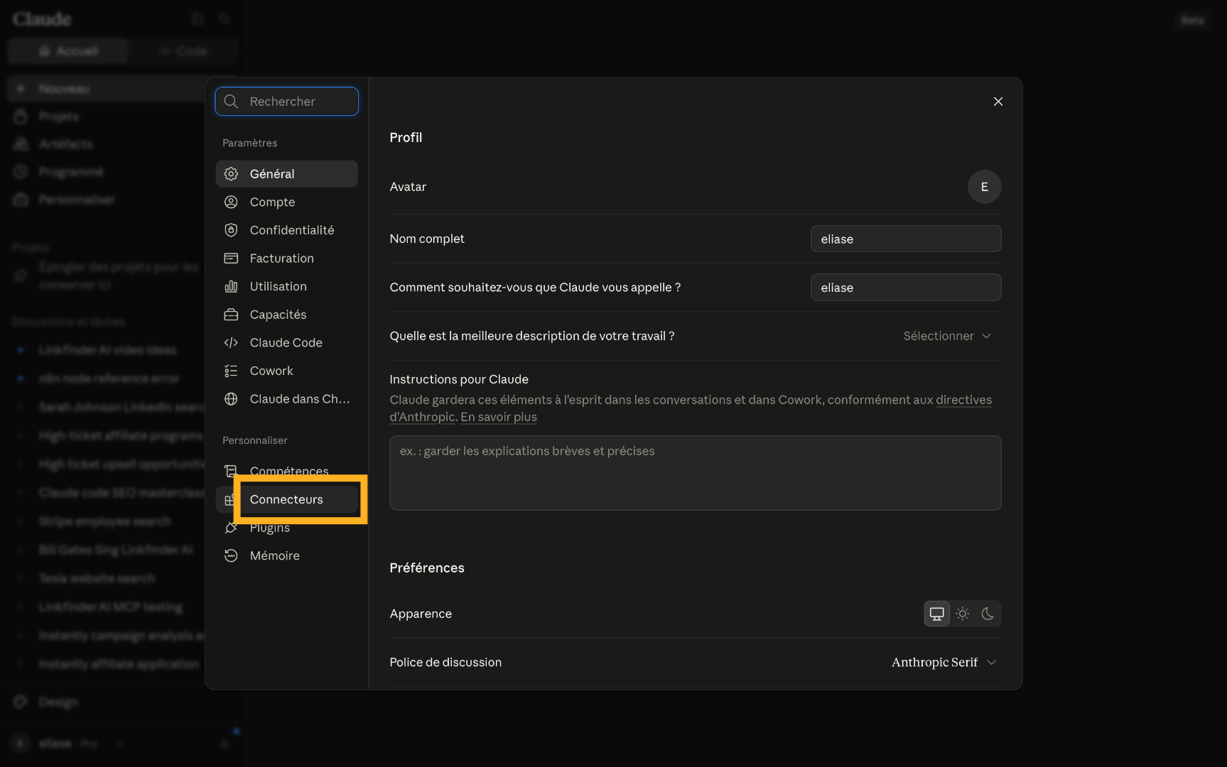Open Claude Code via the code brackets icon
The height and width of the screenshot is (767, 1227).
tap(231, 343)
